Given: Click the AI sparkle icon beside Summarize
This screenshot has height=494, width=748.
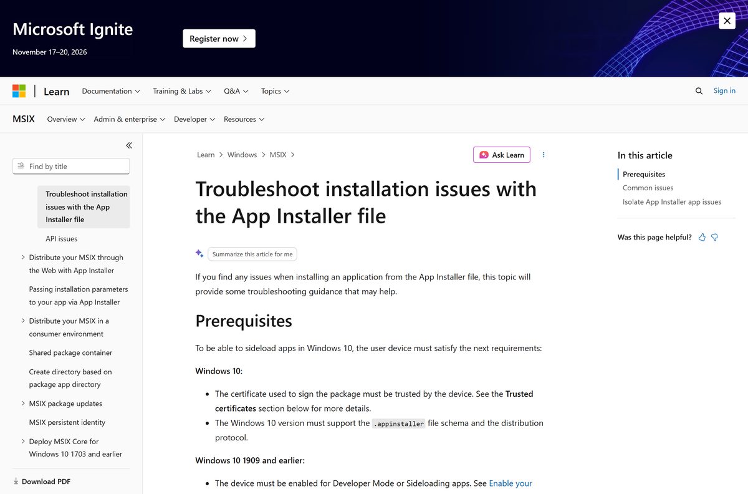Looking at the screenshot, I should [199, 253].
